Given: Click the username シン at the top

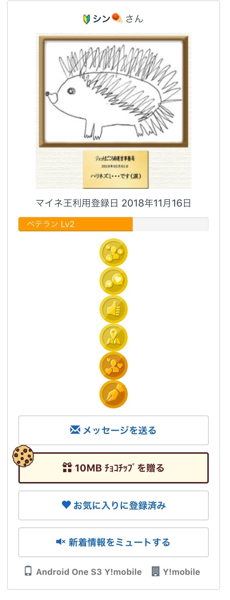Looking at the screenshot, I should pos(102,19).
